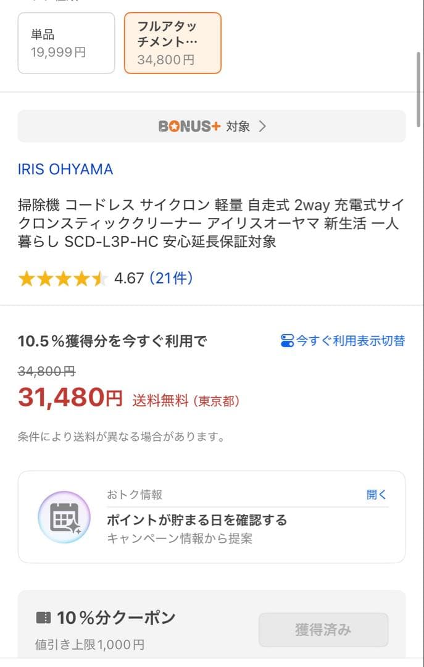This screenshot has width=424, height=667.
Task: Select the 単品 19,999円 option
Action: tap(66, 43)
